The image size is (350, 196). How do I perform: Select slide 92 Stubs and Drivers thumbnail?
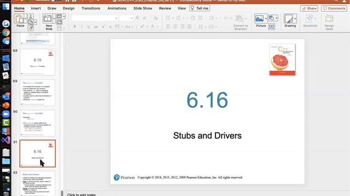click(38, 183)
